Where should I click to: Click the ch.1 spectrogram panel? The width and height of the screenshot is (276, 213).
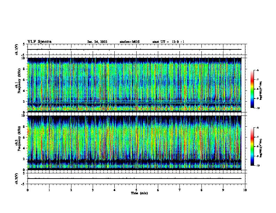tap(135, 85)
